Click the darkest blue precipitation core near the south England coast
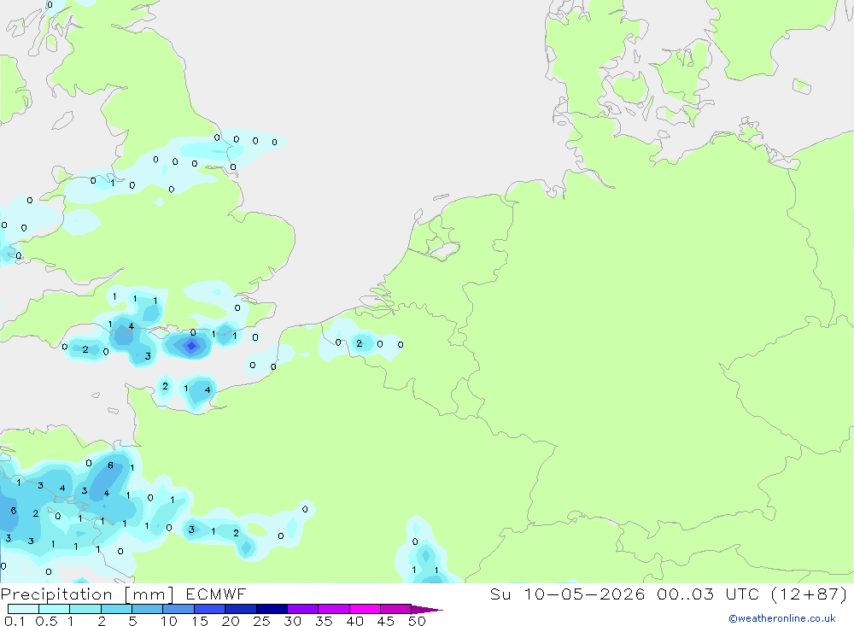The height and width of the screenshot is (626, 854). [x=191, y=345]
